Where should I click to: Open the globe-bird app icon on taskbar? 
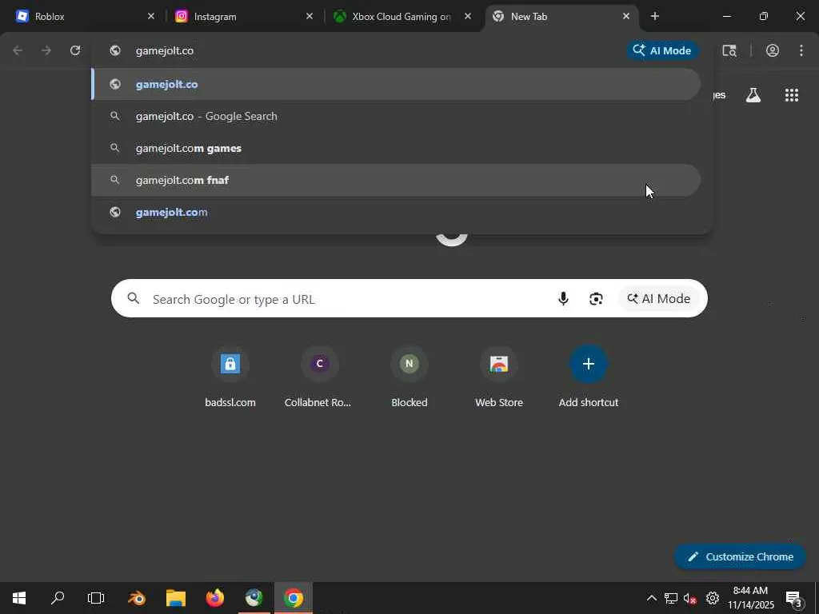click(254, 598)
